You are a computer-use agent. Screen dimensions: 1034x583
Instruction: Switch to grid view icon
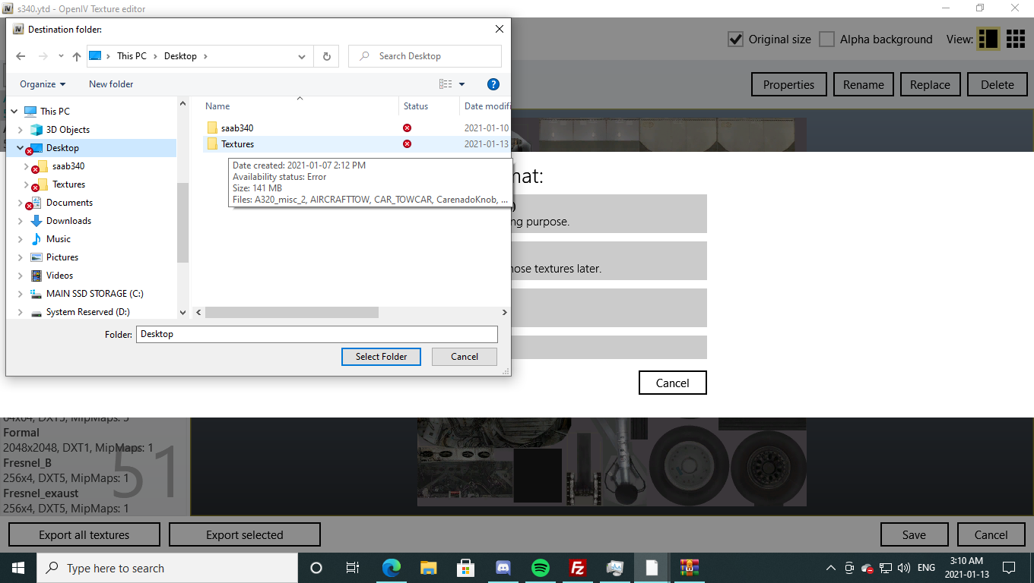[x=1016, y=39]
